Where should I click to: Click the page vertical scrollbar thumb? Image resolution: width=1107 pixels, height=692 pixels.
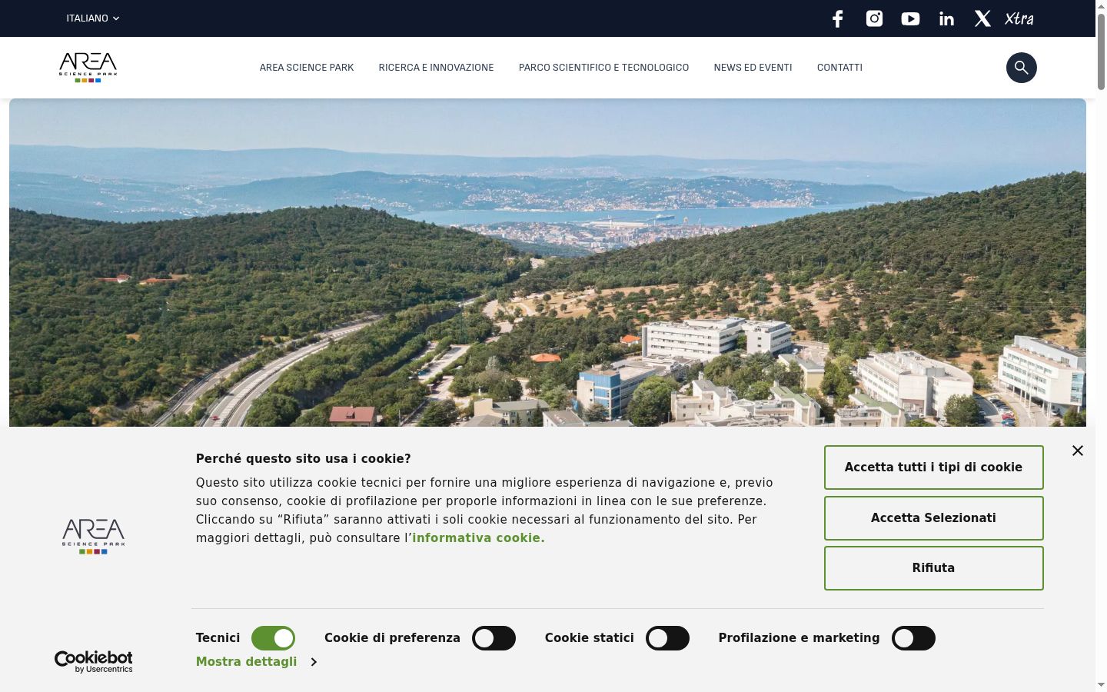pyautogui.click(x=1101, y=51)
